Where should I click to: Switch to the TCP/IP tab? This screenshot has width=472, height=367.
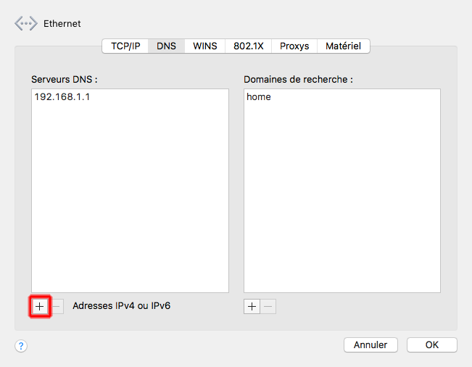point(125,46)
